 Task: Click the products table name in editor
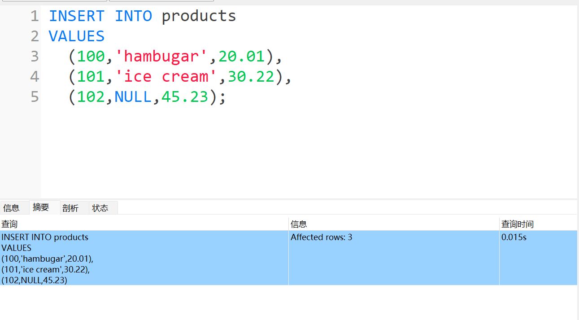tap(199, 16)
